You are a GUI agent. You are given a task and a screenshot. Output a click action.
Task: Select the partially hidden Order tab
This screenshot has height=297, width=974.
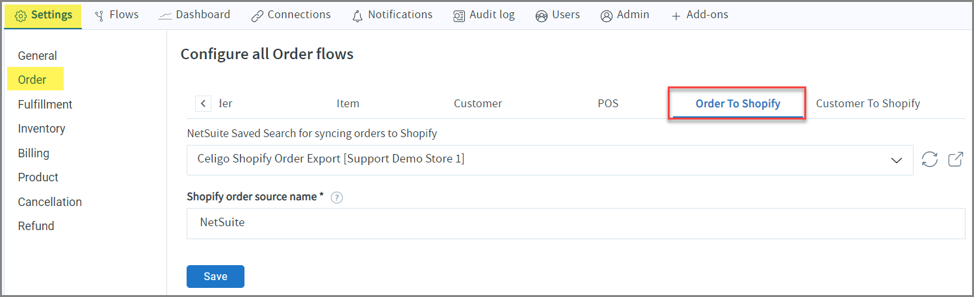[225, 103]
